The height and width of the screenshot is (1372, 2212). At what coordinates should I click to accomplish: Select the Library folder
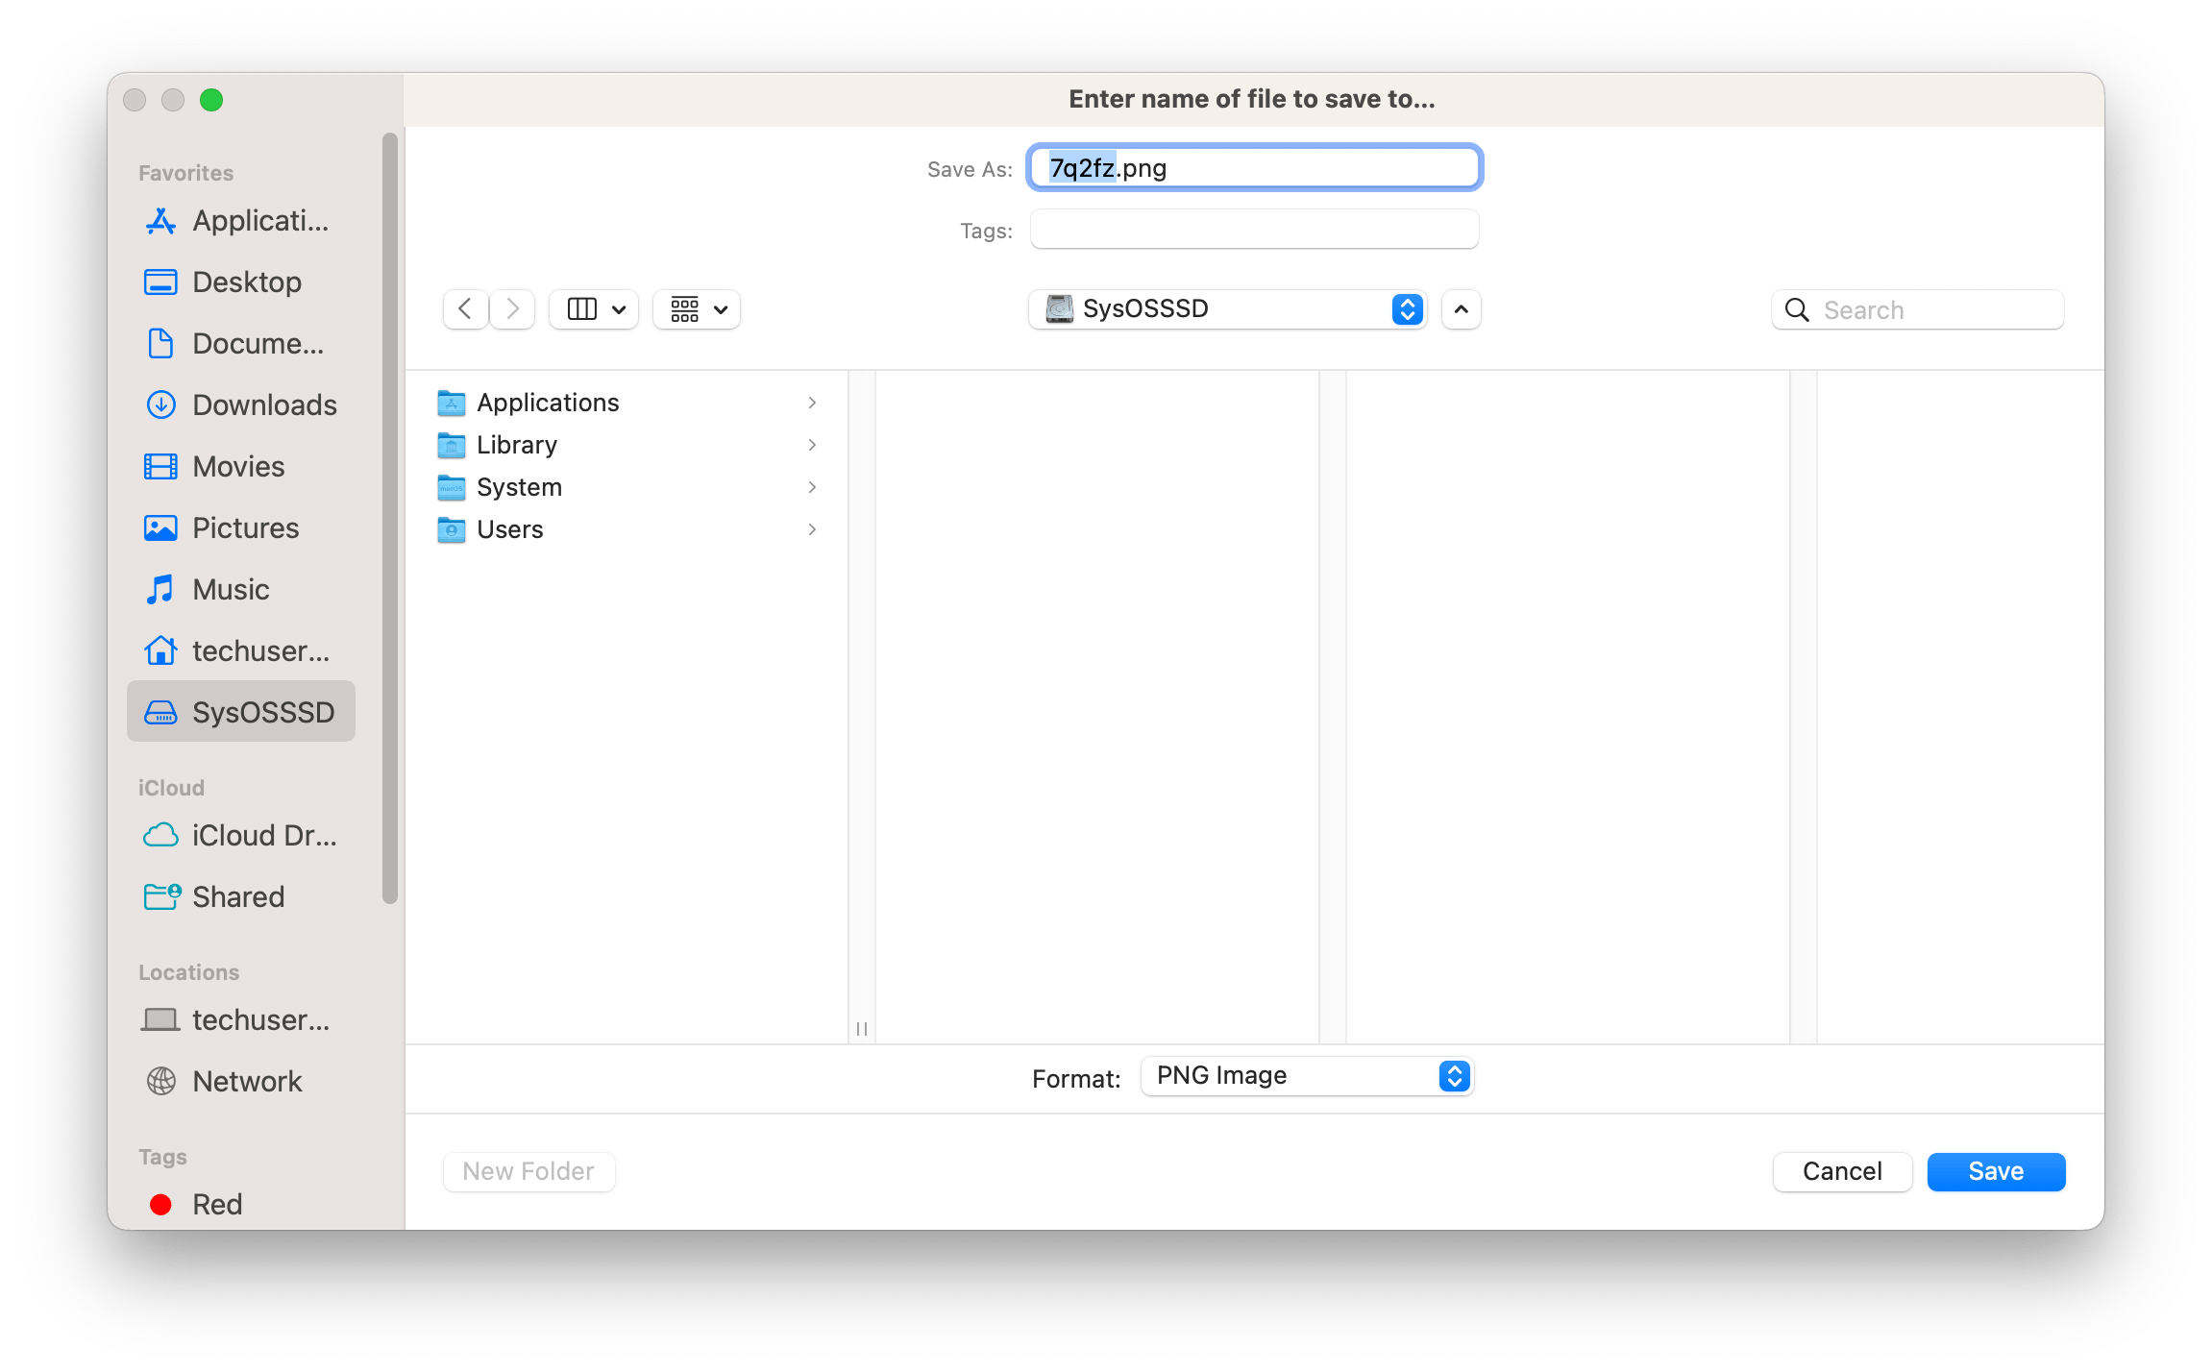point(517,445)
